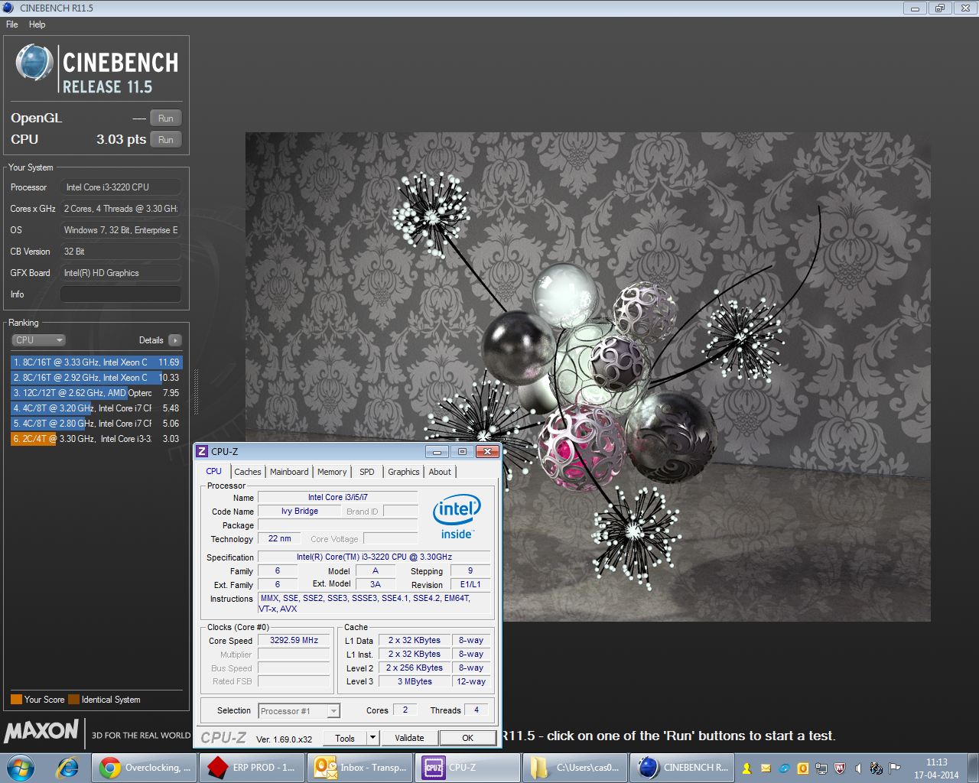The height and width of the screenshot is (783, 979).
Task: Click the Intel inside logo in CPU-Z
Action: tap(457, 517)
